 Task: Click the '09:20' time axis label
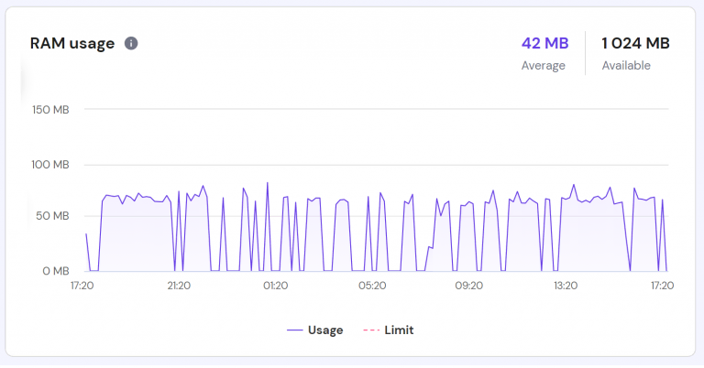coord(468,286)
